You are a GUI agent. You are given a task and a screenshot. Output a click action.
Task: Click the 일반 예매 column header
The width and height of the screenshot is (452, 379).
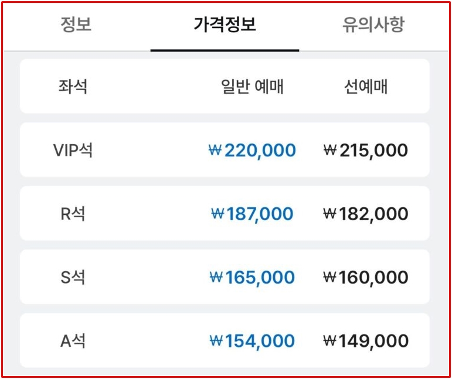click(252, 86)
